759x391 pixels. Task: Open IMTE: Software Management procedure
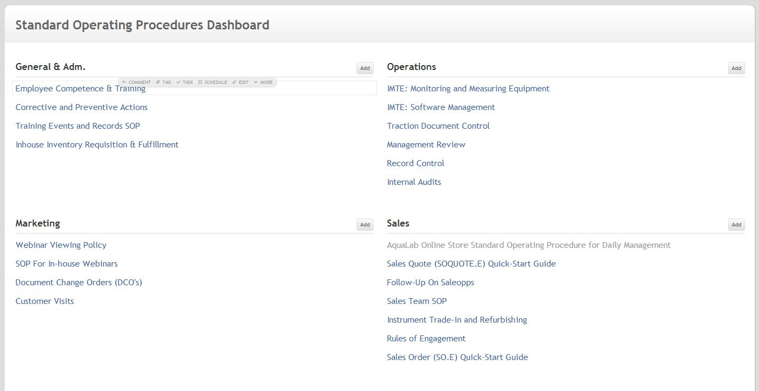coord(440,107)
